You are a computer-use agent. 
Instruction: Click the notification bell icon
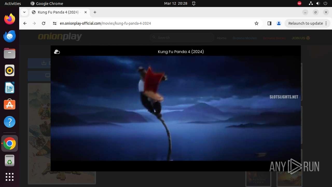194,3
